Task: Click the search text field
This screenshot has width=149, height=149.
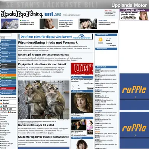Action: click(x=6, y=35)
